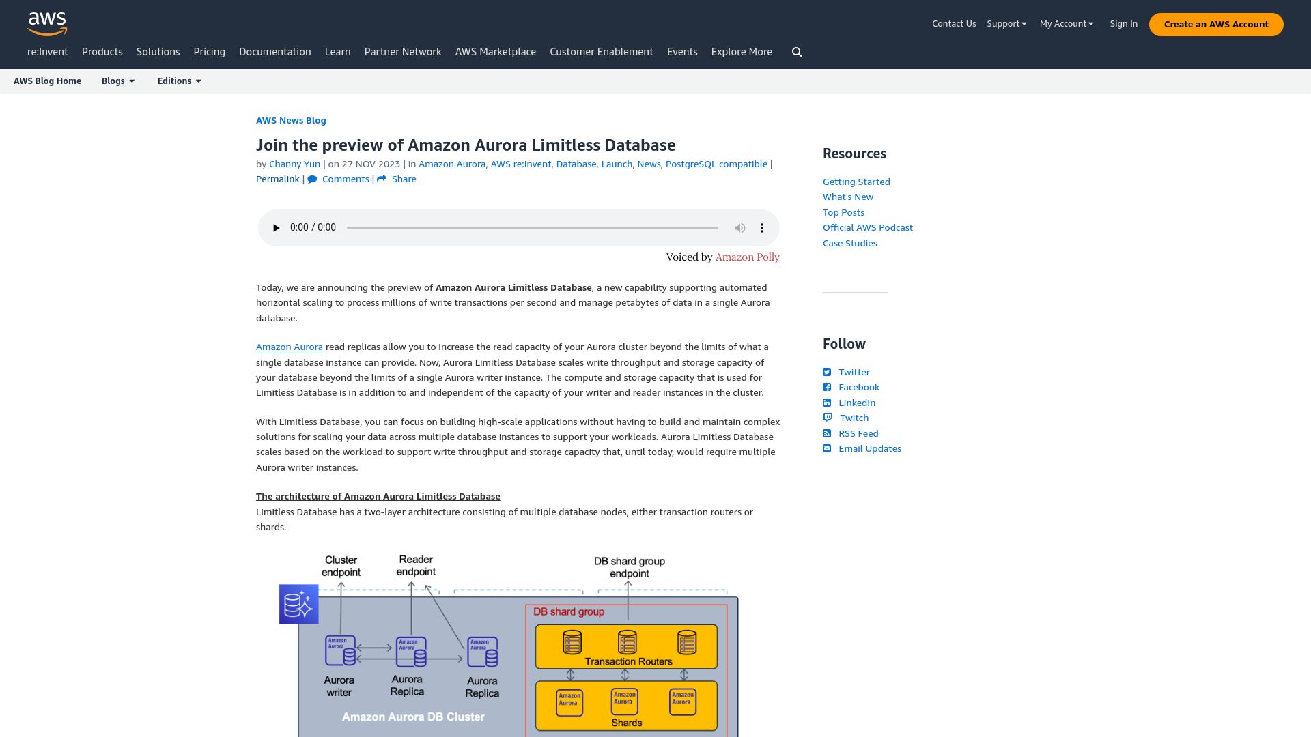
Task: Open the search magnifier icon in navigation
Action: pos(797,52)
